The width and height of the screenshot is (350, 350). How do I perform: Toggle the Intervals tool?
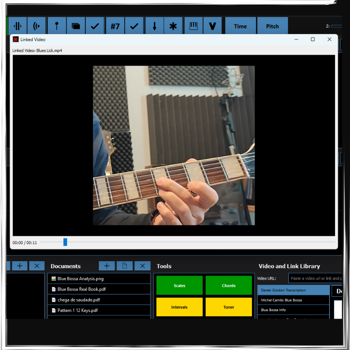coord(179,307)
